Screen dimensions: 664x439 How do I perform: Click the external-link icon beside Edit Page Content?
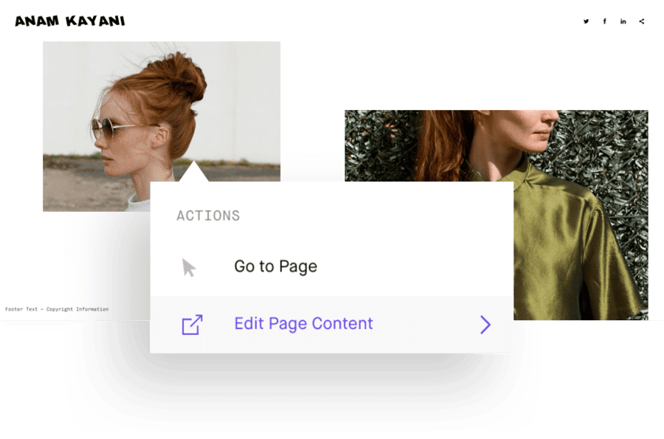(192, 325)
